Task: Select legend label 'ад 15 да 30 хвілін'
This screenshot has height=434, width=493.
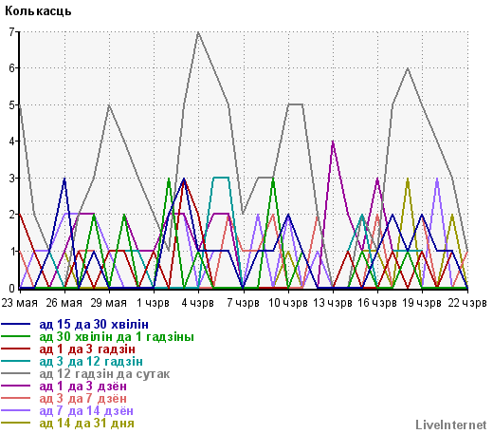Action: click(x=94, y=325)
